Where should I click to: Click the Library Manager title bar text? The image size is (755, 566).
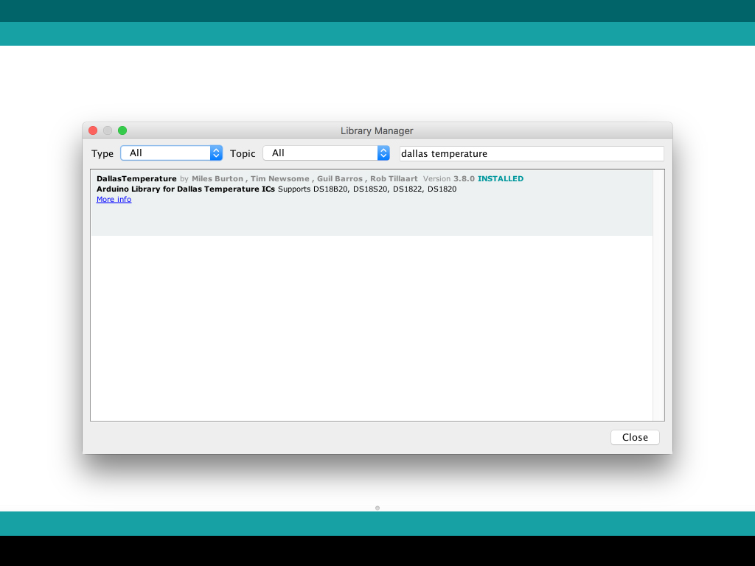coord(377,130)
